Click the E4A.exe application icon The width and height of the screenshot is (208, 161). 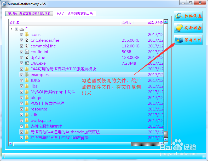click(x=27, y=63)
